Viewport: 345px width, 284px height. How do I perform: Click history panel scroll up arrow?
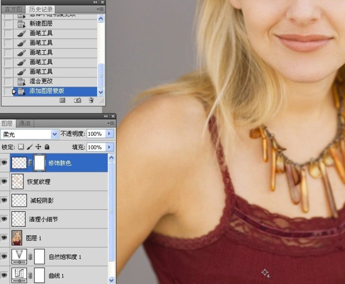coord(101,19)
